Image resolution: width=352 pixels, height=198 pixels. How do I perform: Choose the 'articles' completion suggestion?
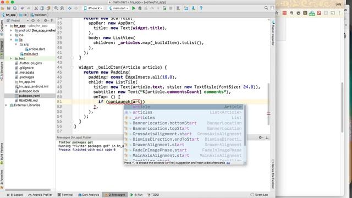[x=183, y=112]
